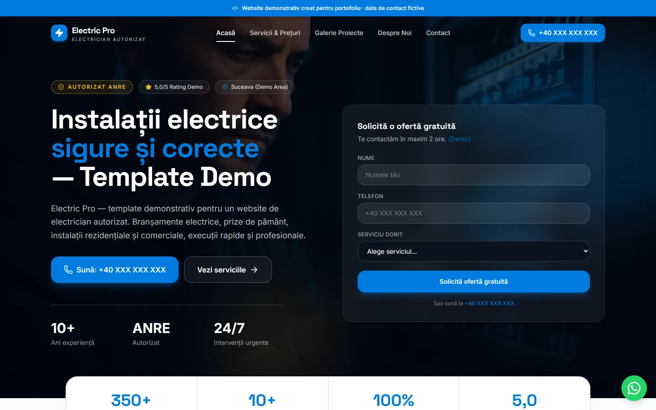Image resolution: width=656 pixels, height=410 pixels.
Task: Click the arrow icon in Vezi serviciile
Action: click(254, 270)
